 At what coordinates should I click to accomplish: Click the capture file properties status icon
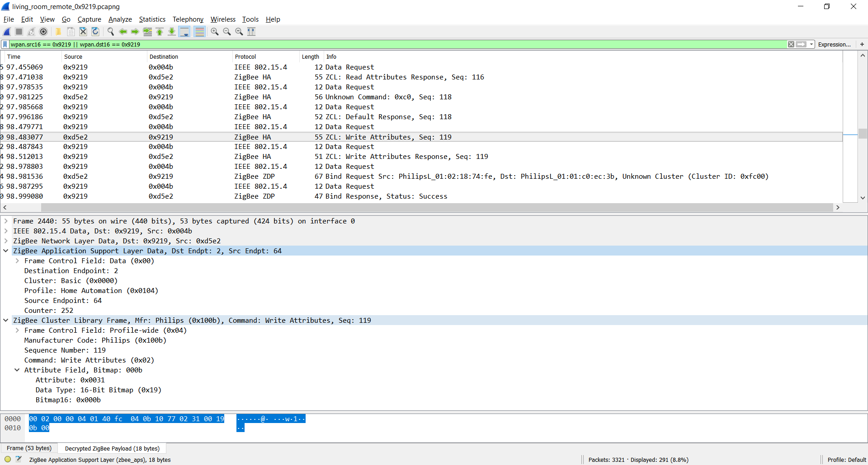pyautogui.click(x=19, y=460)
